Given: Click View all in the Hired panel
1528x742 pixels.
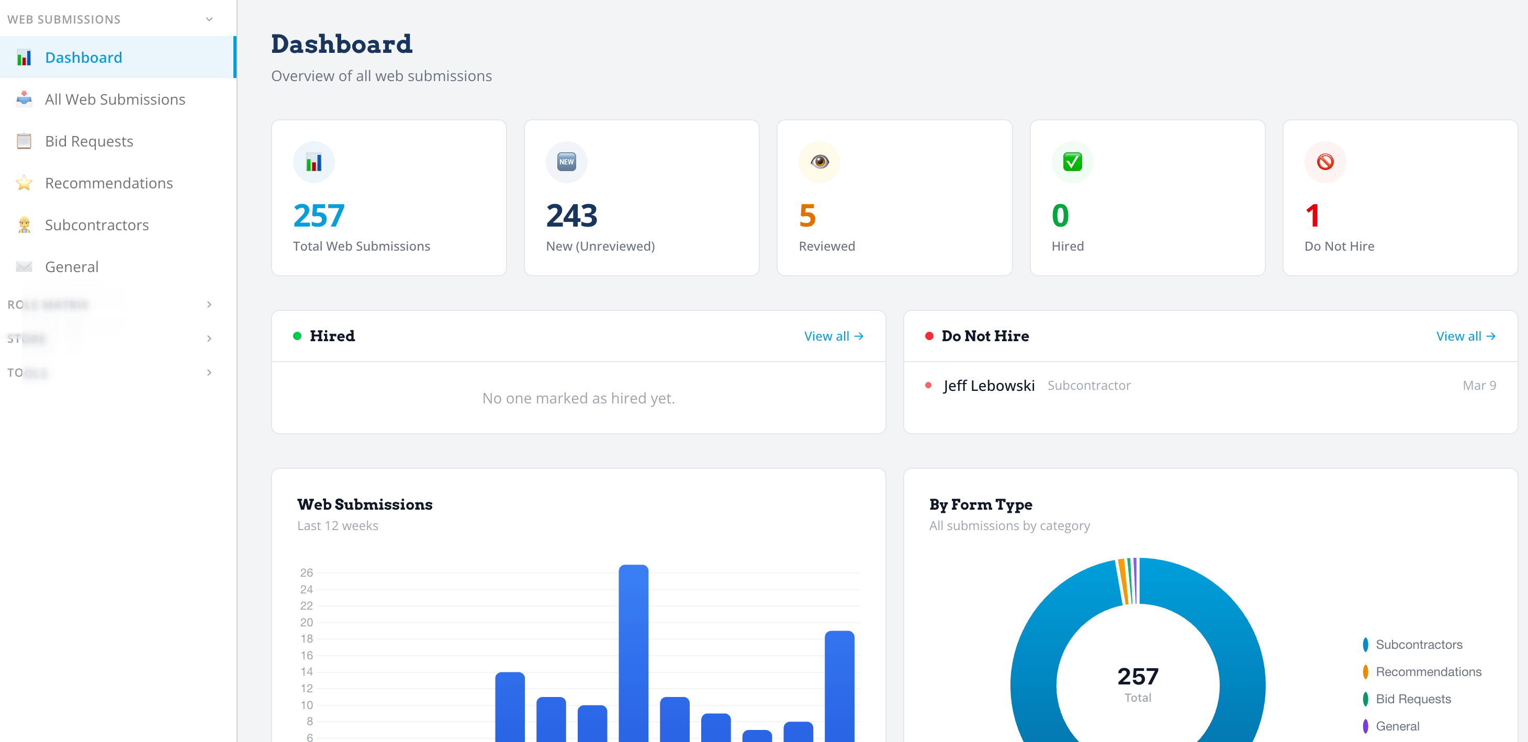Looking at the screenshot, I should [834, 336].
